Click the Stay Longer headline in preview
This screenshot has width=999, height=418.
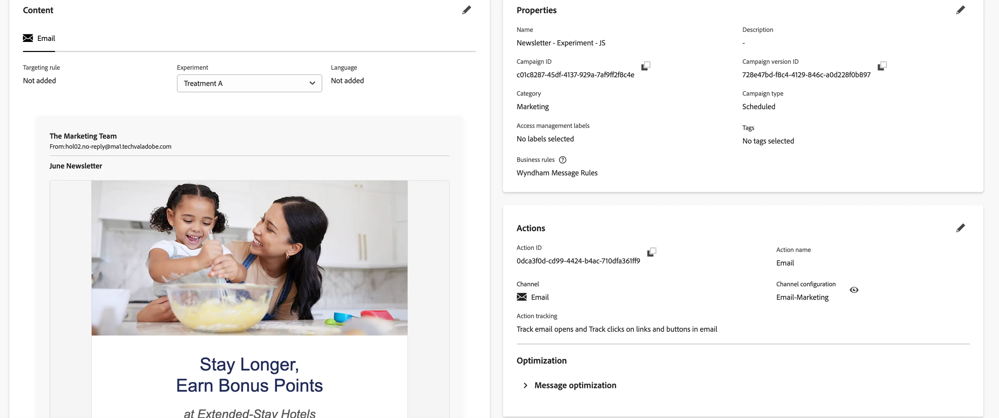249,375
